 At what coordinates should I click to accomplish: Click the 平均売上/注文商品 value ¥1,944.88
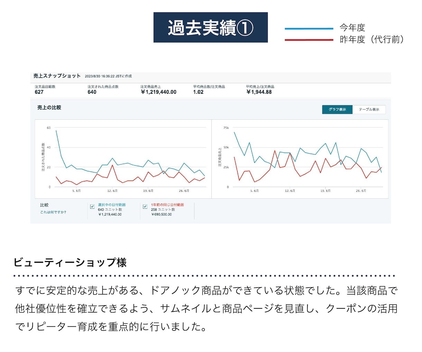pyautogui.click(x=259, y=92)
